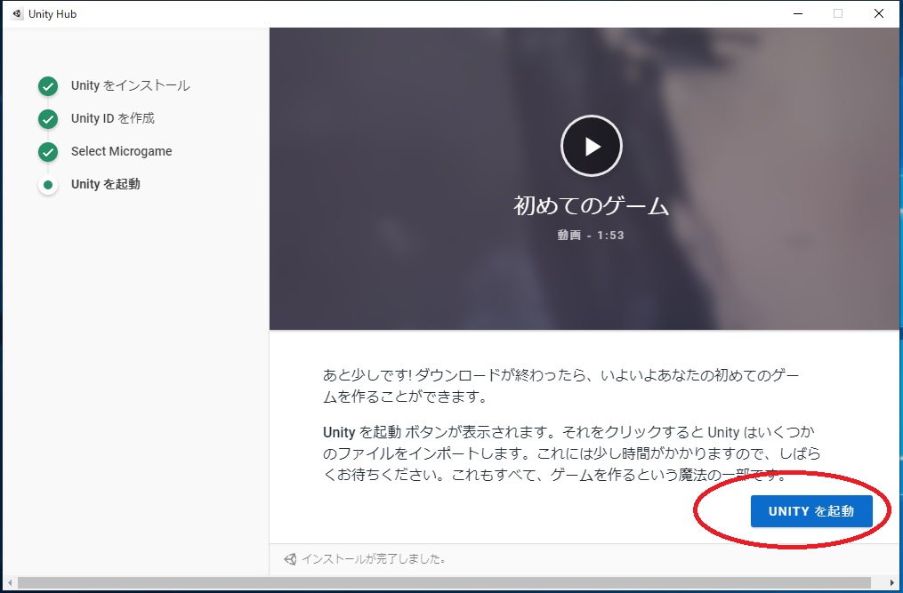Minimize the Unity Hub window
This screenshot has height=593, width=903.
point(798,14)
